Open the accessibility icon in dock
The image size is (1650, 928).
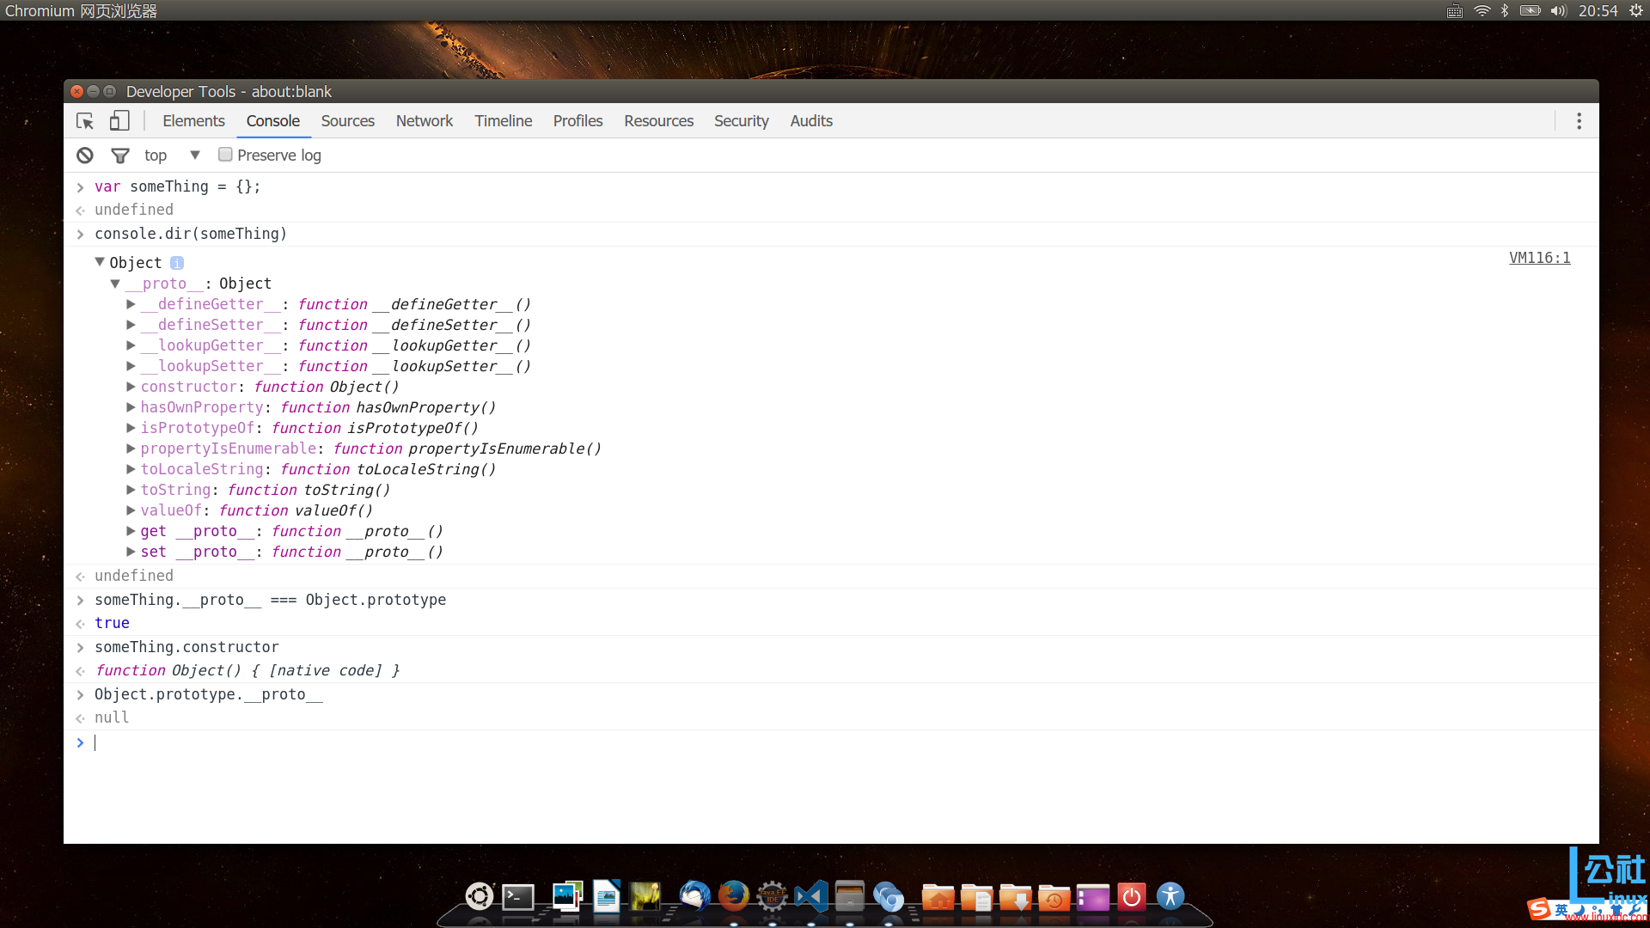[x=1170, y=897]
